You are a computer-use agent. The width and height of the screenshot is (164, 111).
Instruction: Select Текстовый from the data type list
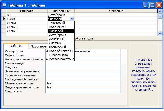click(61, 23)
